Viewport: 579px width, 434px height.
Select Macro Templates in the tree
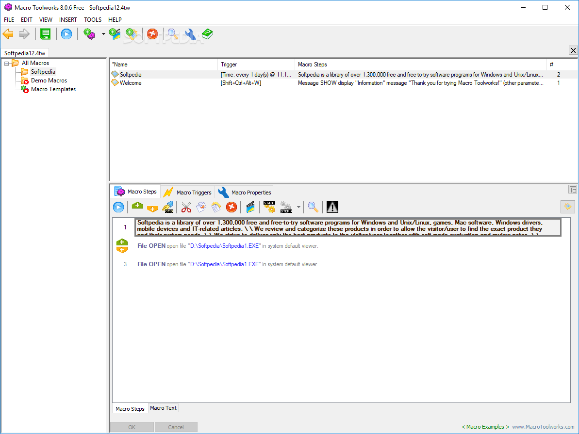pyautogui.click(x=53, y=89)
